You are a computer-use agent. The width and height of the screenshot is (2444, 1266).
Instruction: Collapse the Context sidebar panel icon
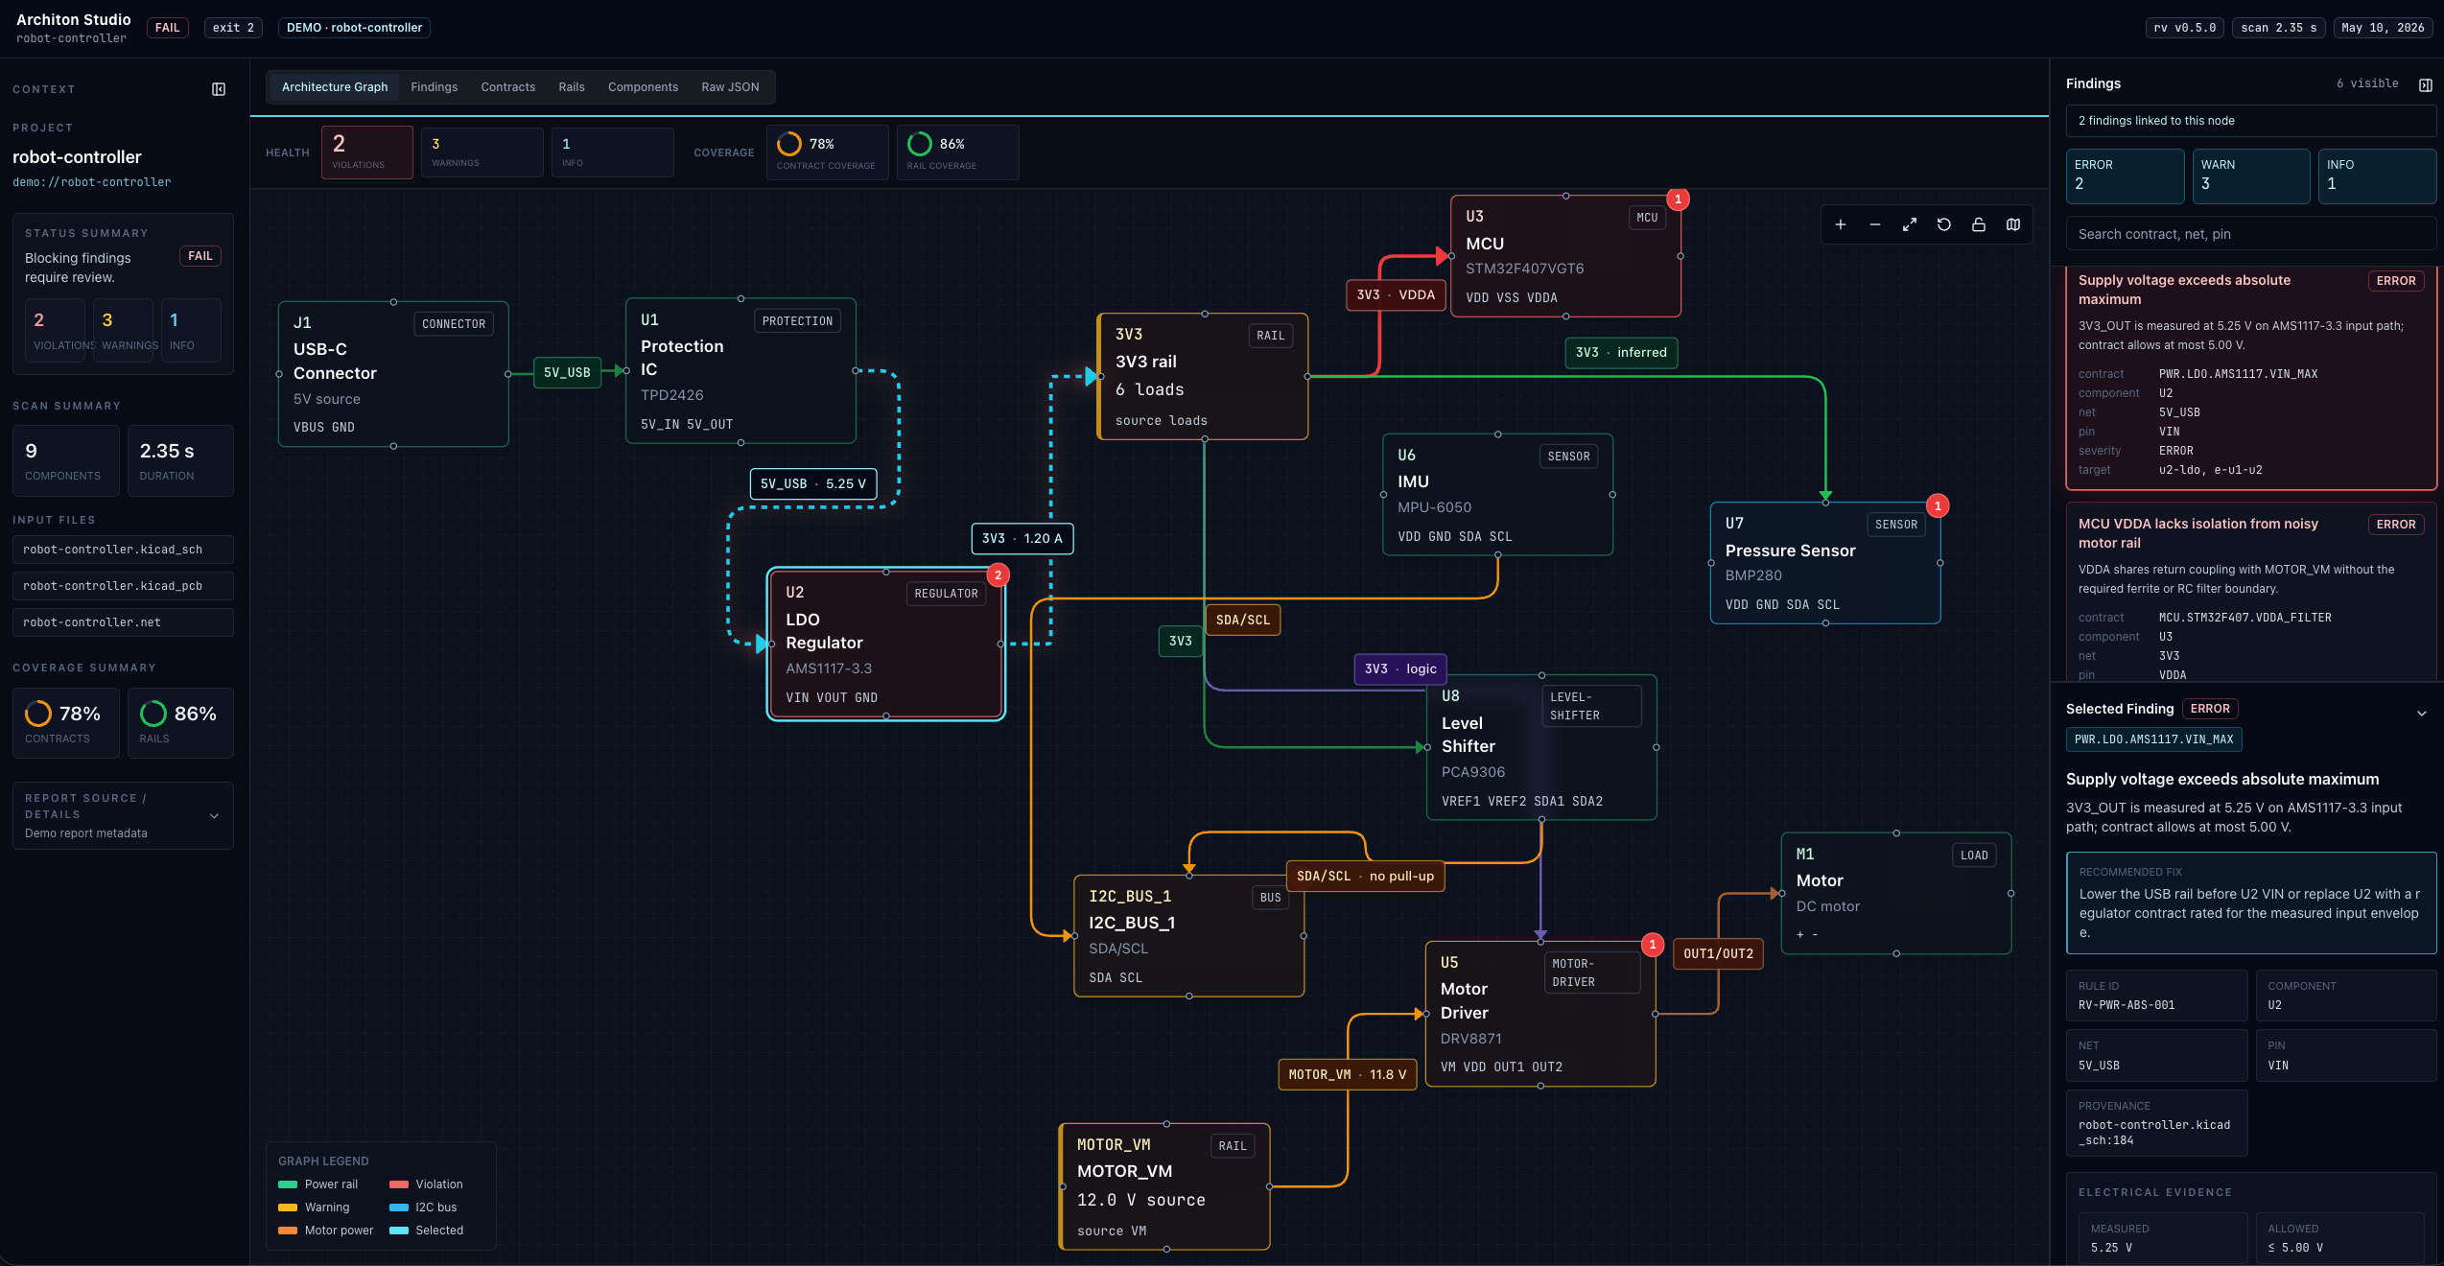point(219,89)
